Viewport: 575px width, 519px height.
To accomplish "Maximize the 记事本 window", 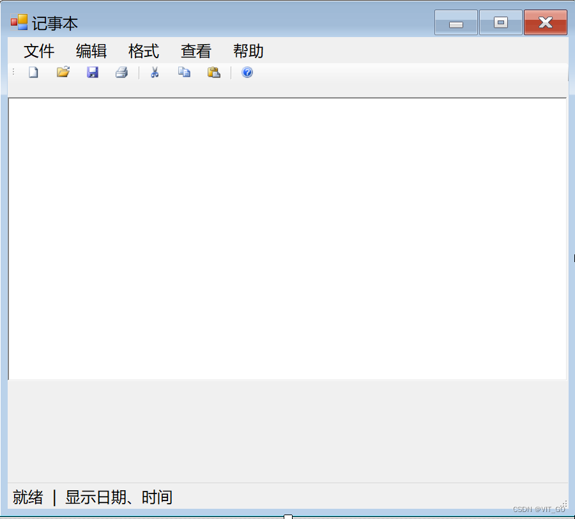I will click(501, 22).
